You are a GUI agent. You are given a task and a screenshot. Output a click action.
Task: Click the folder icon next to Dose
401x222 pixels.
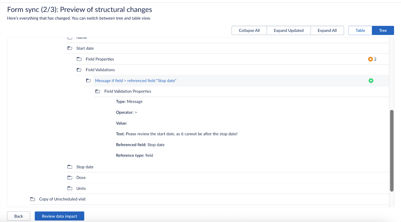(x=70, y=178)
